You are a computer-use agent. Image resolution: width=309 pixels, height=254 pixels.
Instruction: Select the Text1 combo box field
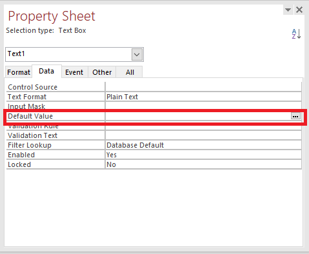(x=74, y=55)
